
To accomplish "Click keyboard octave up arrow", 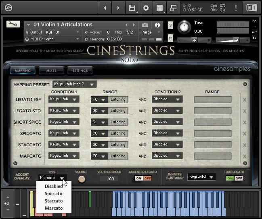I will pos(8,197).
